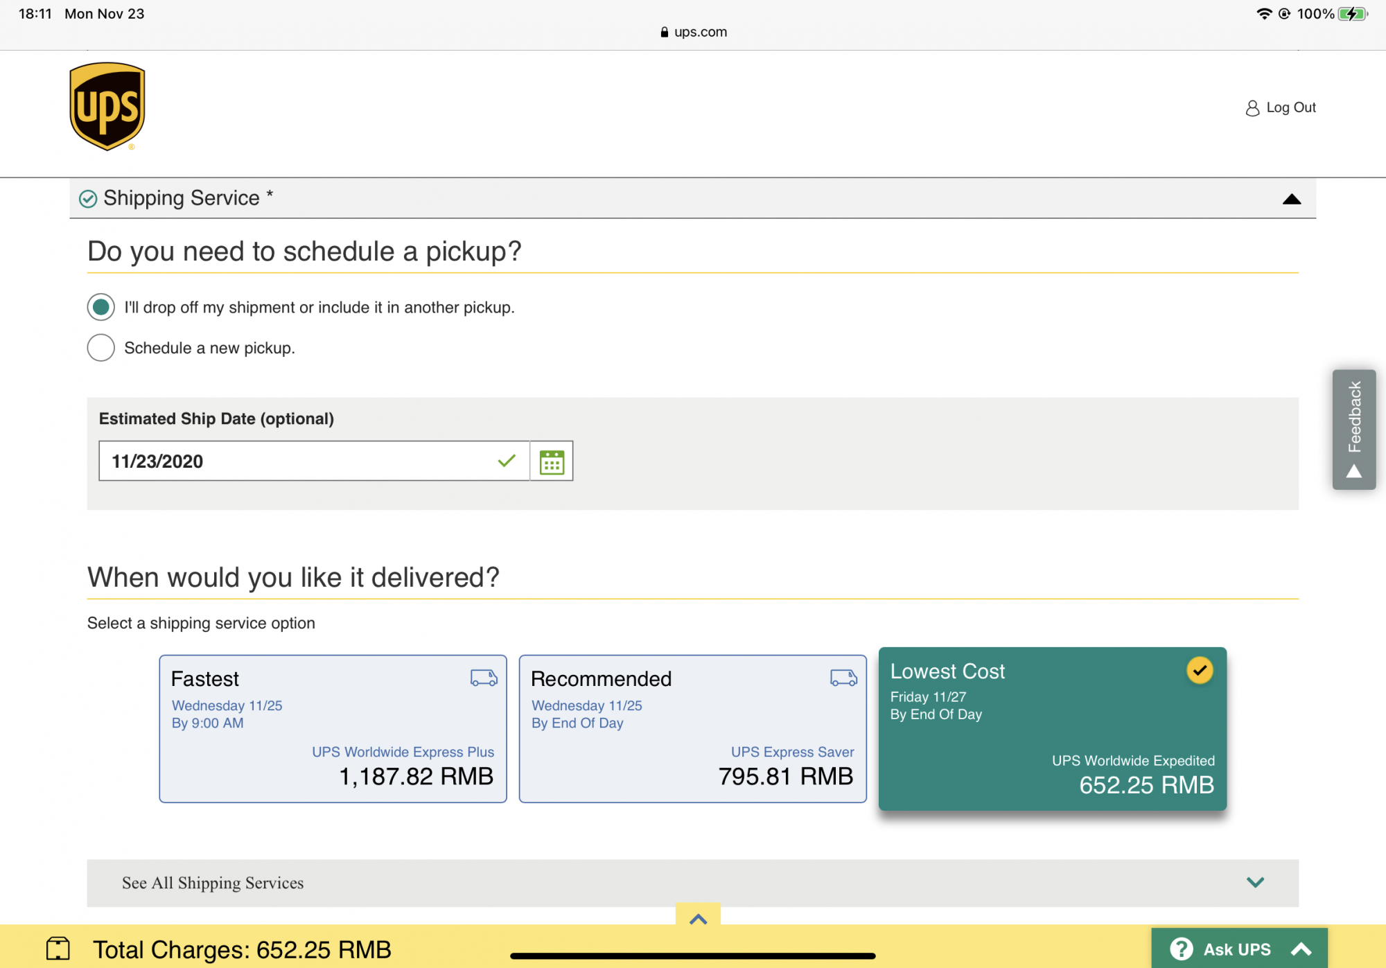Choose the Fastest shipping option card
1386x968 pixels.
[x=333, y=729]
